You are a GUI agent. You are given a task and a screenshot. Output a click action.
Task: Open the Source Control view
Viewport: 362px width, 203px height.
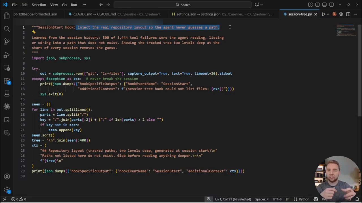pos(7,42)
